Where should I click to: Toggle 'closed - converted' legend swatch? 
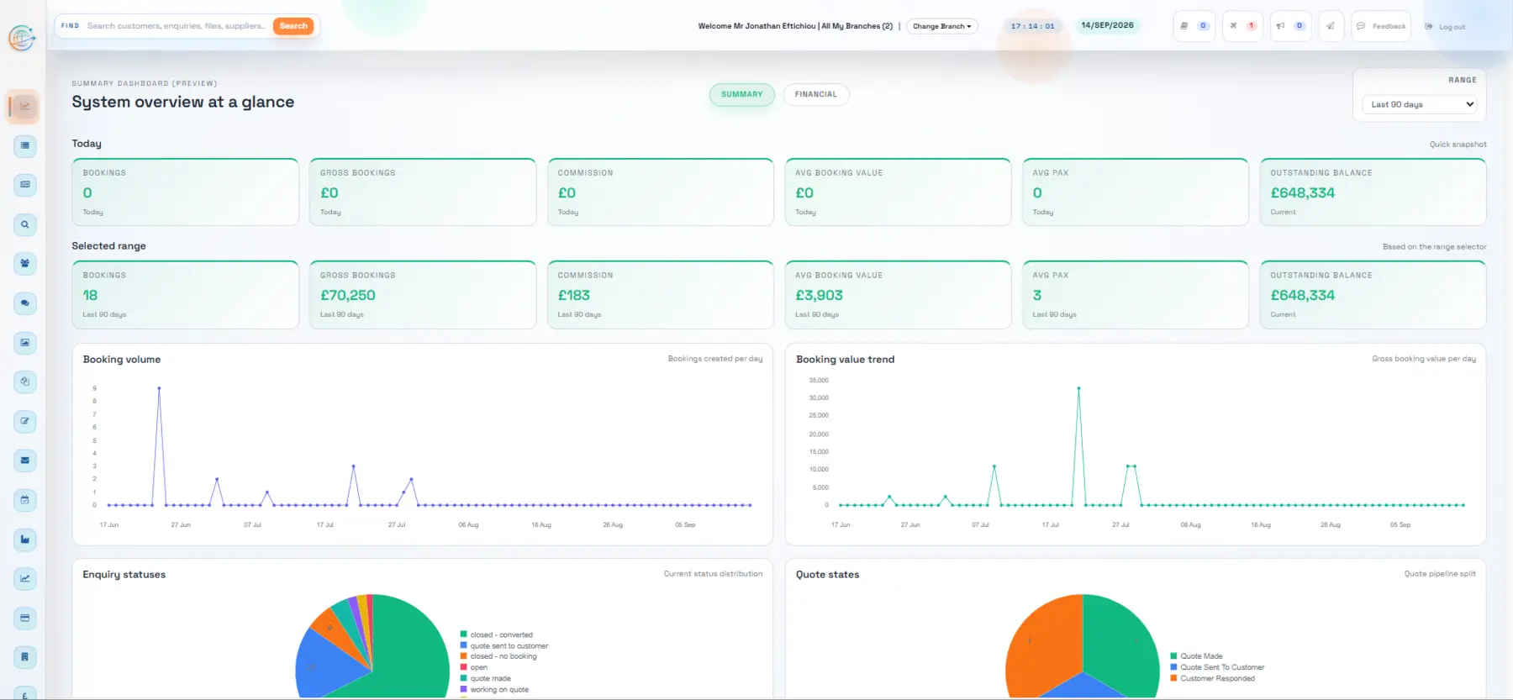[464, 634]
